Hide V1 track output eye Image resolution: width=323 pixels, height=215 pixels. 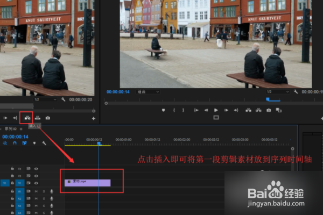pyautogui.click(x=36, y=183)
